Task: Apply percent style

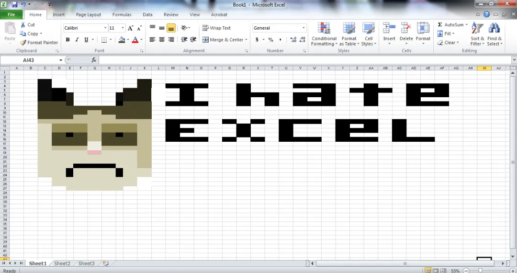Action: [270, 40]
